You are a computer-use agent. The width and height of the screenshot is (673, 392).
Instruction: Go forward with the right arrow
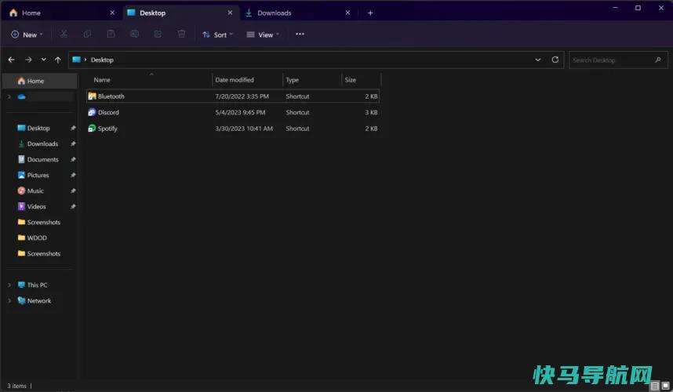28,60
